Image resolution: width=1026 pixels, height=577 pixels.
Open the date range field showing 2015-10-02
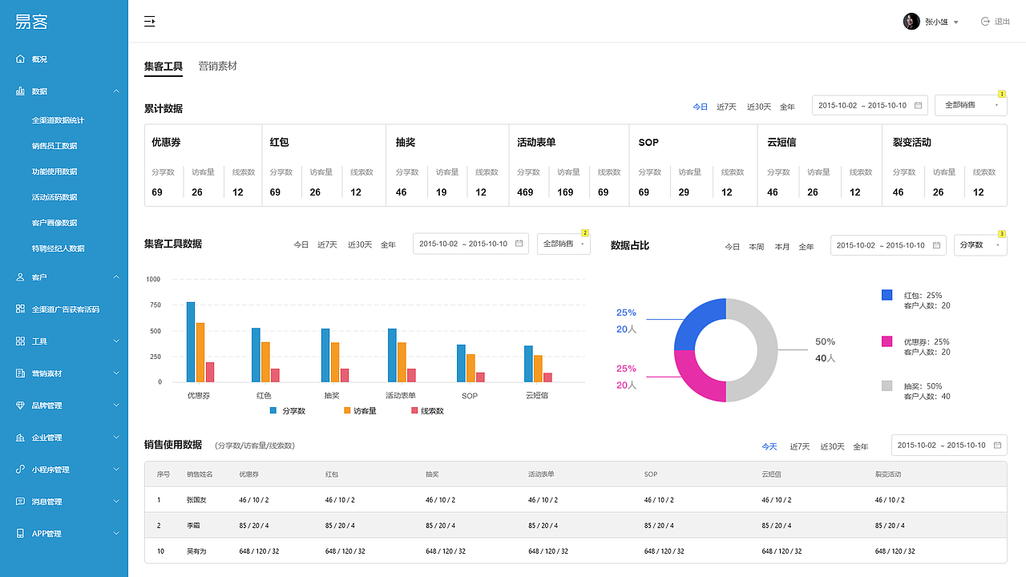(870, 104)
